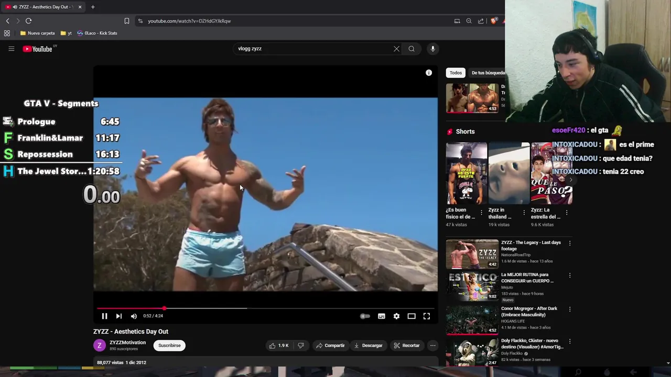Open the video info card icon

click(429, 73)
